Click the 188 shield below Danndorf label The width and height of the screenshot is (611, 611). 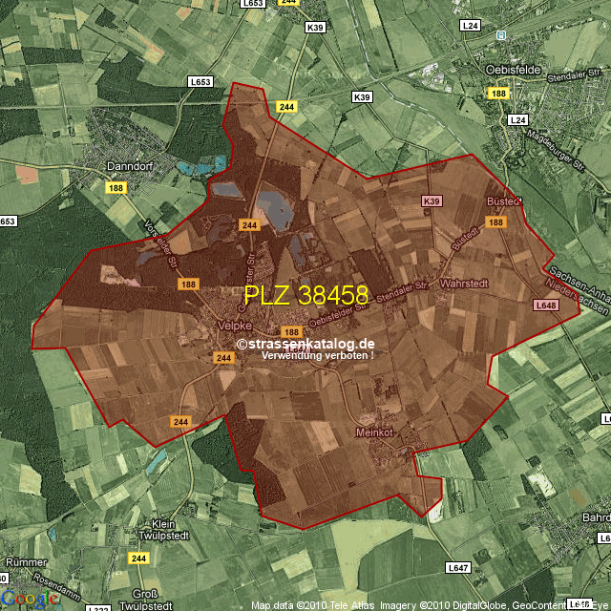(x=116, y=189)
